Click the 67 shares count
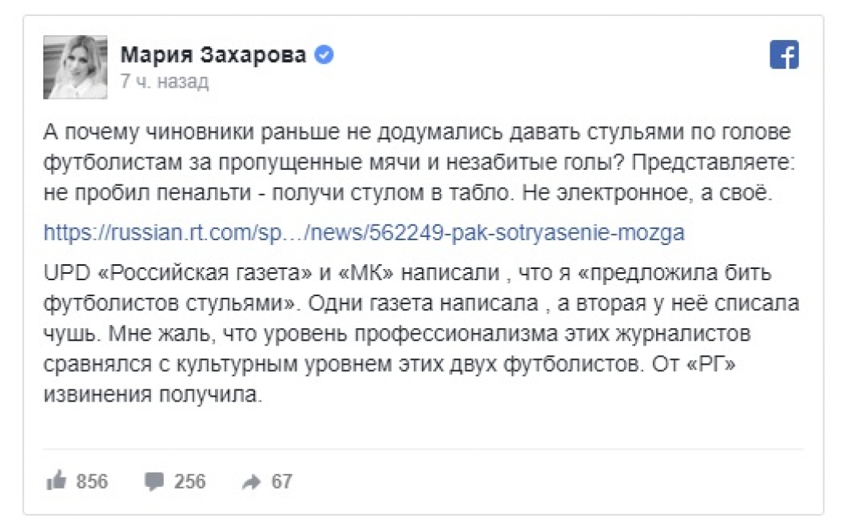The image size is (863, 530). [281, 481]
